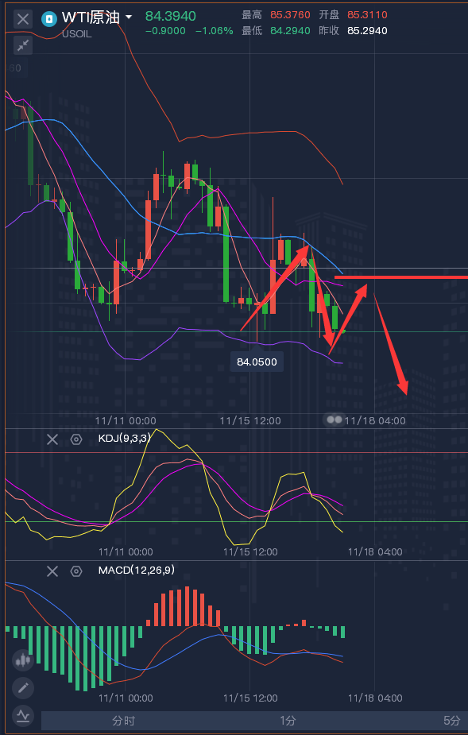Open the WTI原油 symbol dropdown arrow
468x735 pixels.
coord(128,17)
